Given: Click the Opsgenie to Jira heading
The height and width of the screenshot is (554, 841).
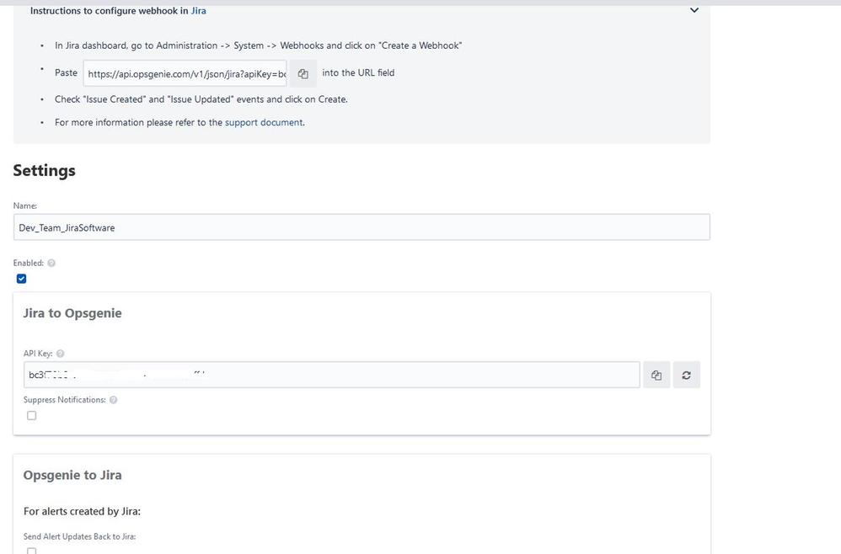Looking at the screenshot, I should (x=72, y=475).
